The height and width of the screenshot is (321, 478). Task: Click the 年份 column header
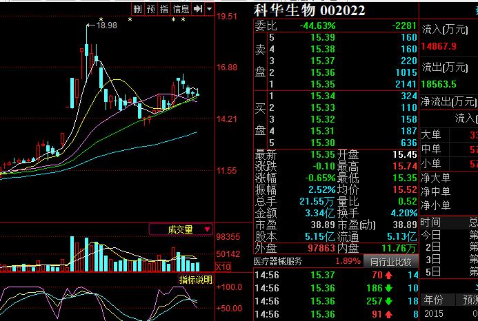click(x=432, y=300)
